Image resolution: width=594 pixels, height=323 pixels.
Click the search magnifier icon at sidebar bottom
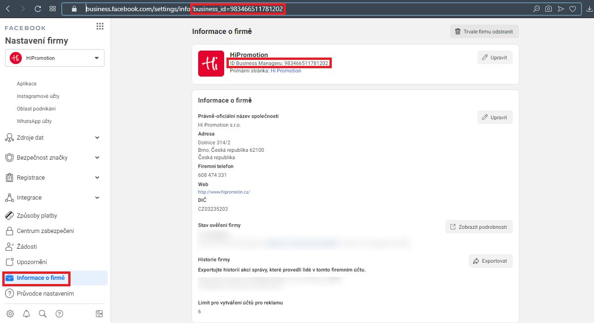coord(43,314)
